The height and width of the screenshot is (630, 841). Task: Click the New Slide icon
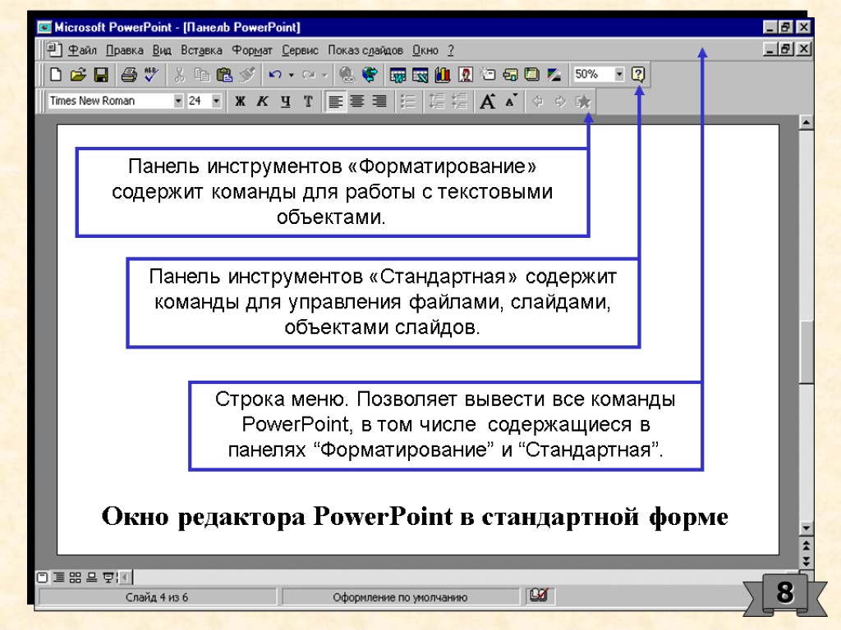click(x=488, y=75)
